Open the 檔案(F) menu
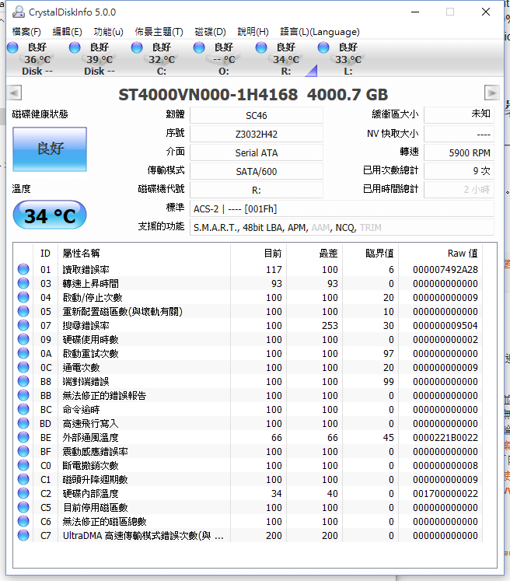This screenshot has height=581, width=510. [26, 32]
